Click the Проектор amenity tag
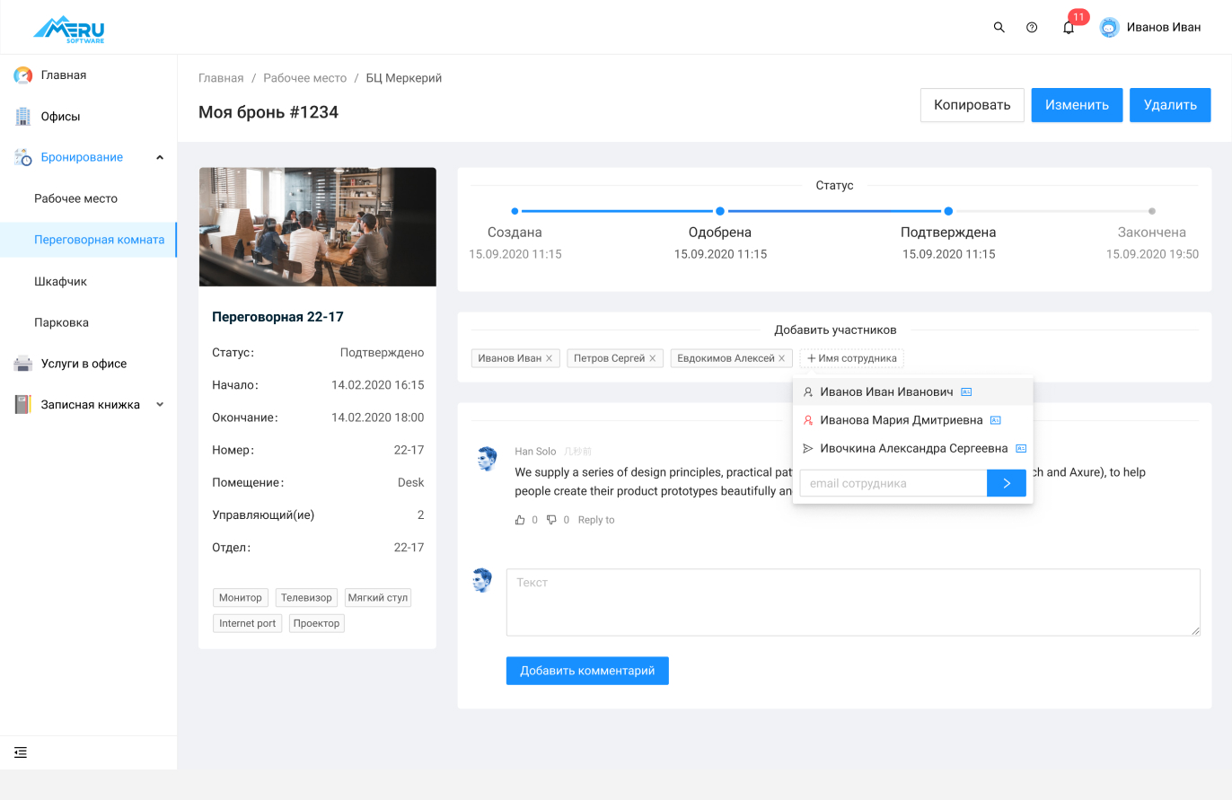Screen dimensions: 1232x800 coord(317,623)
